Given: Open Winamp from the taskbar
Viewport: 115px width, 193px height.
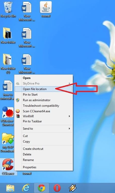Looking at the screenshot, I should coord(73,188).
